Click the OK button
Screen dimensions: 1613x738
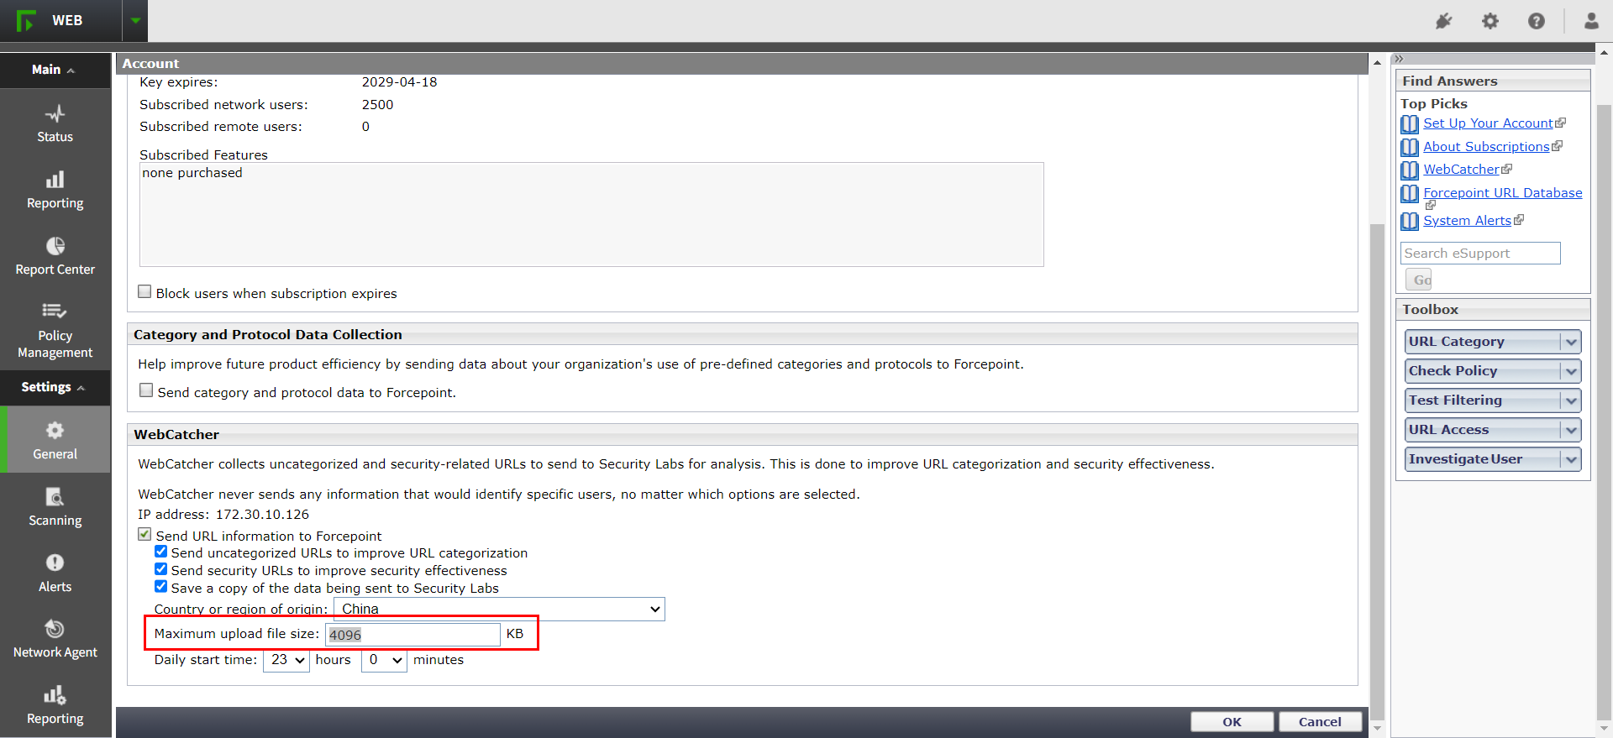pos(1232,722)
